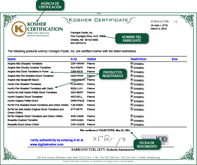Image resolution: width=197 pixels, height=165 pixels.
Task: Select the Kosher Certificate title
Action: [98, 20]
